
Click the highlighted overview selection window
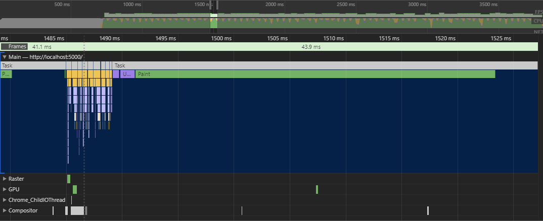point(214,21)
